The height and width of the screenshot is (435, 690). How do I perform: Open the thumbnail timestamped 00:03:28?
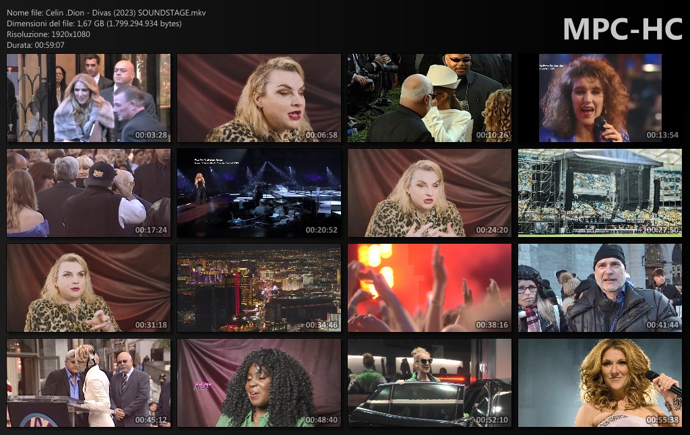[88, 98]
